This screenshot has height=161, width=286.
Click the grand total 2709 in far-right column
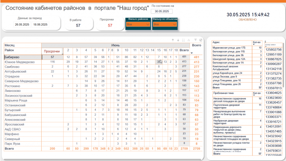tap(197, 149)
